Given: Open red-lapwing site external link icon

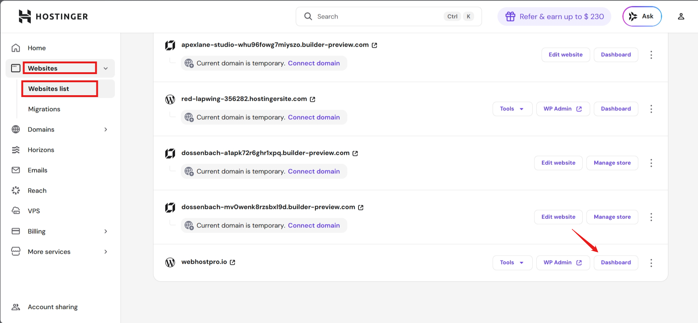Looking at the screenshot, I should (x=312, y=99).
